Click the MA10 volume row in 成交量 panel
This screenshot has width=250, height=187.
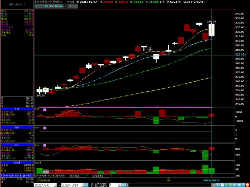(17, 170)
